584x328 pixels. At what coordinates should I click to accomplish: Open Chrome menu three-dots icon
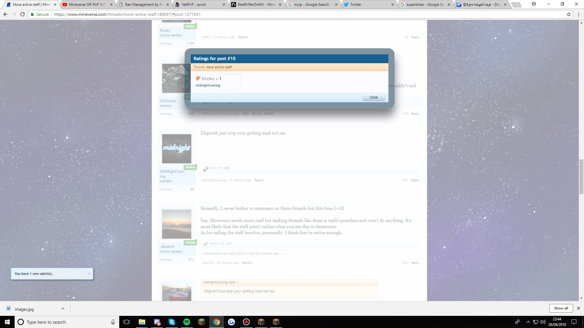tap(578, 14)
